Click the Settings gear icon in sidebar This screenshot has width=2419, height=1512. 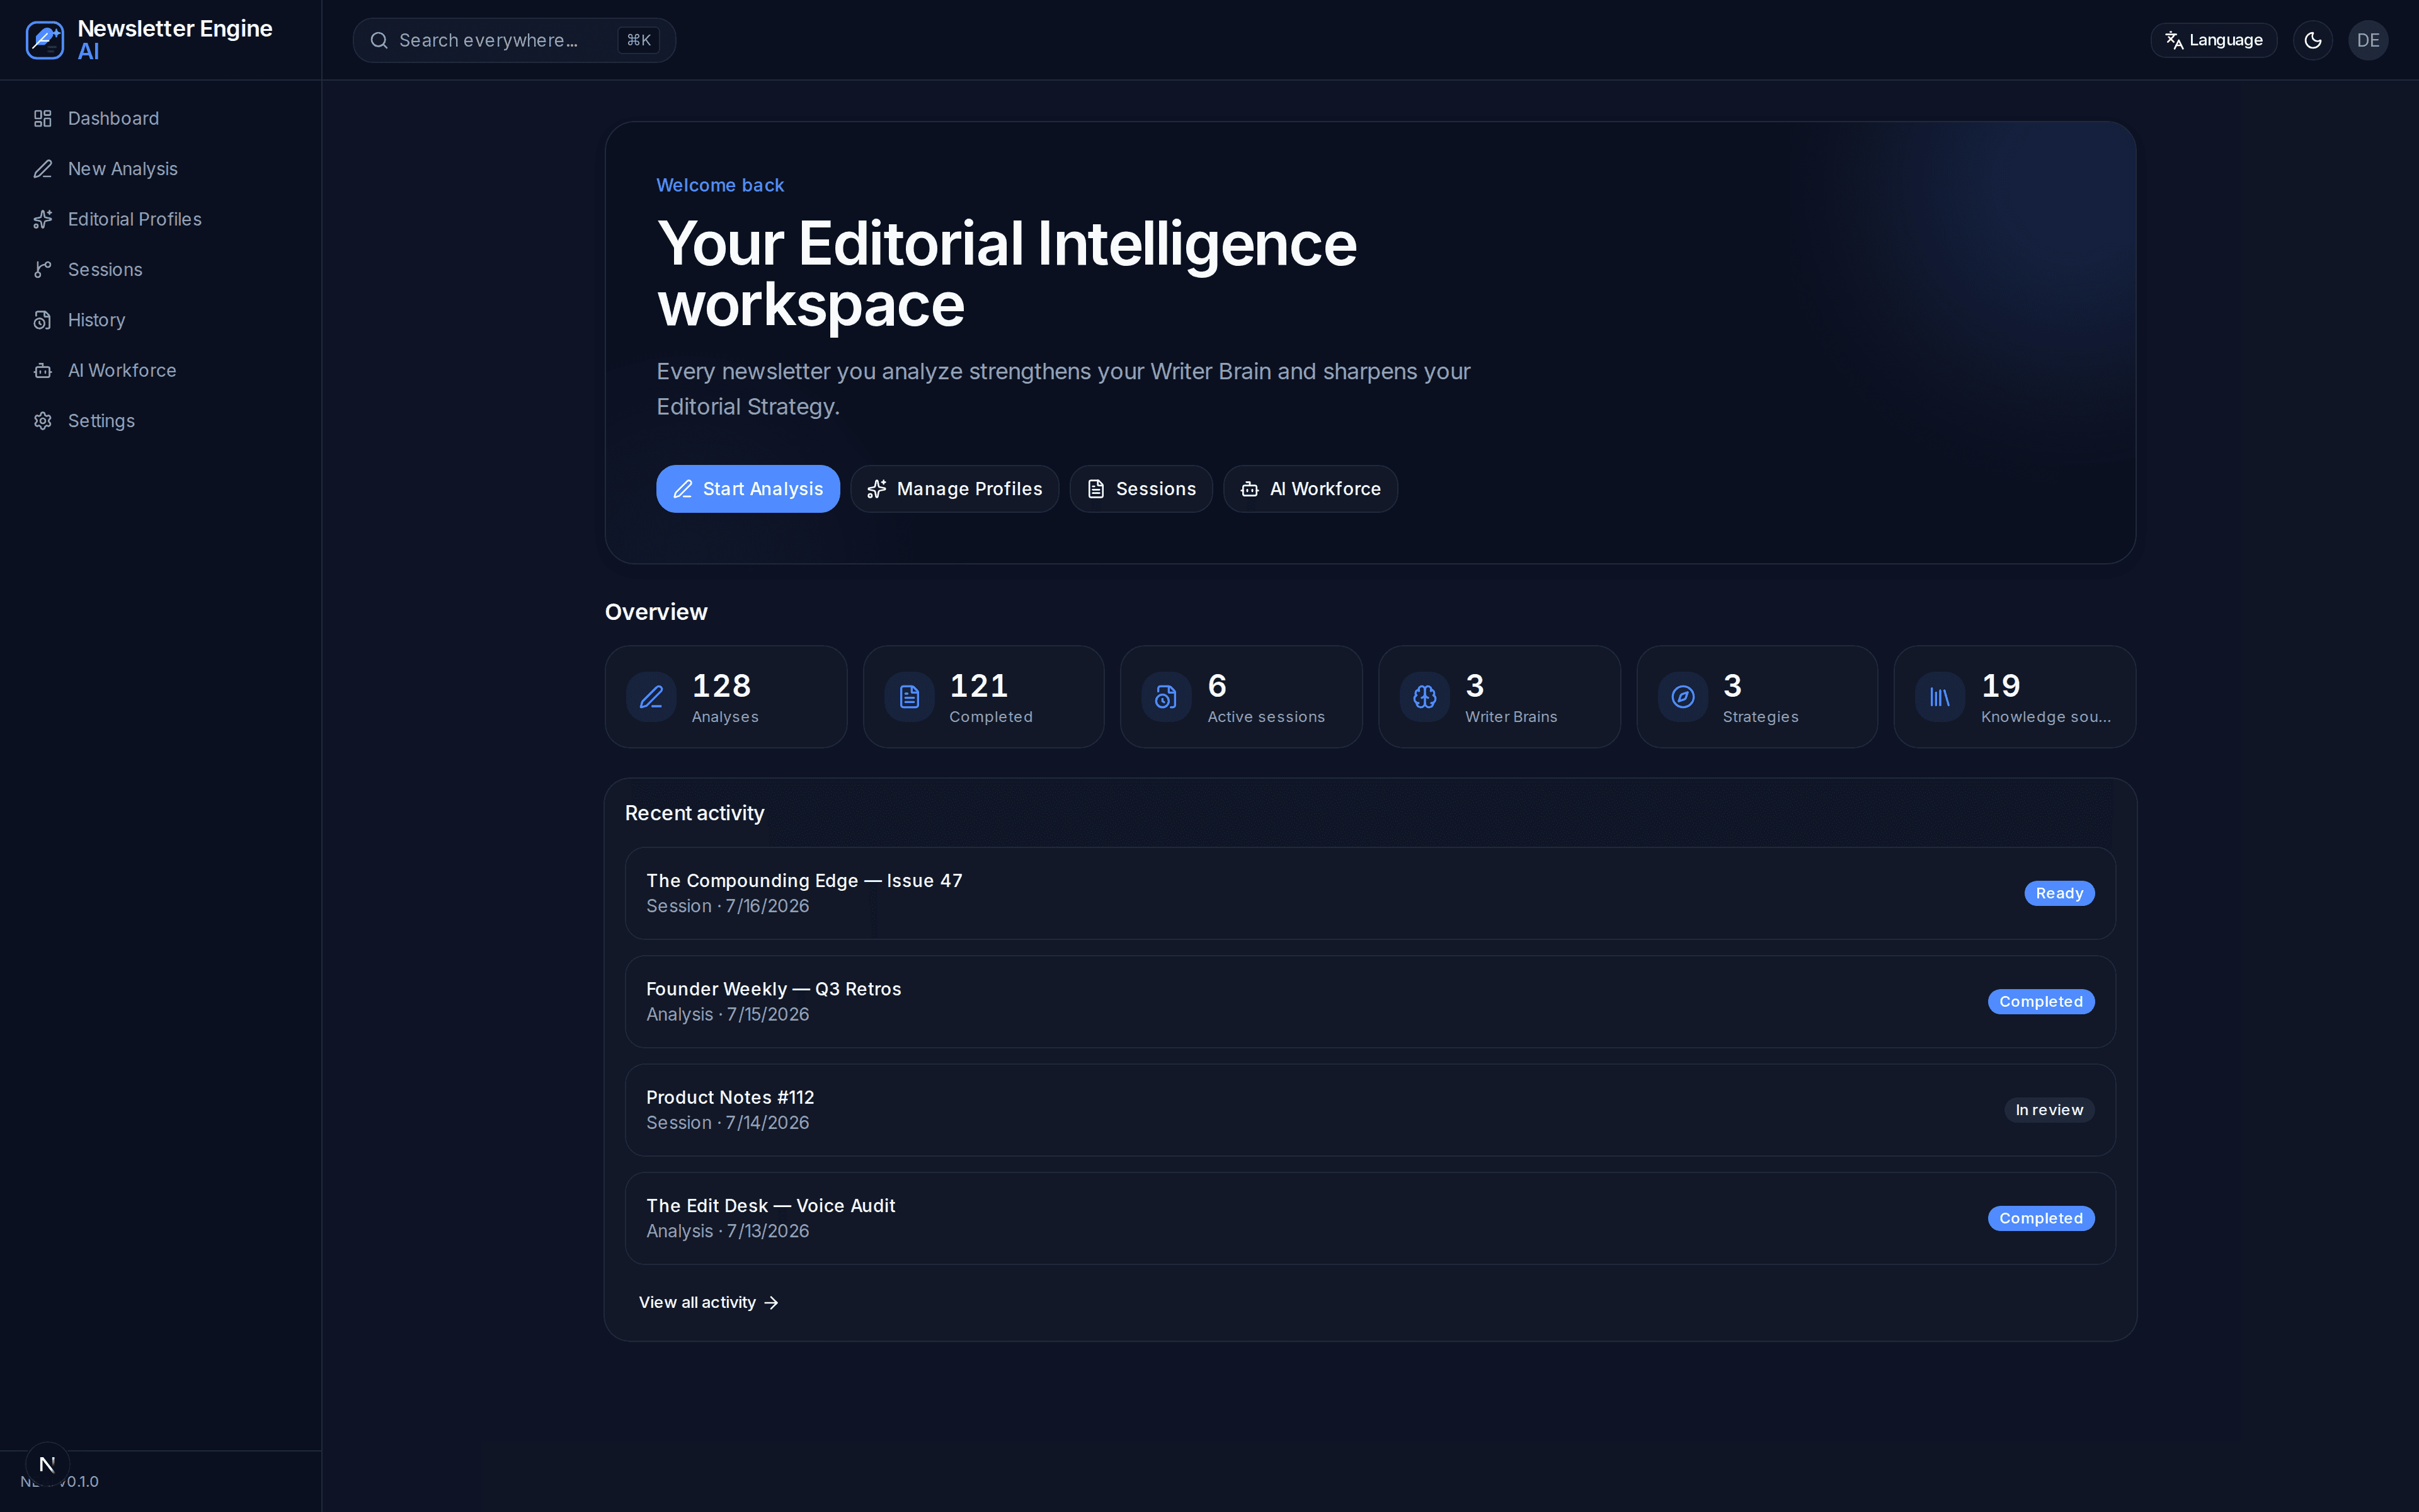pos(42,421)
